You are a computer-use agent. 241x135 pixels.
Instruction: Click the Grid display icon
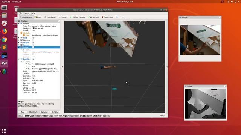click(21, 38)
